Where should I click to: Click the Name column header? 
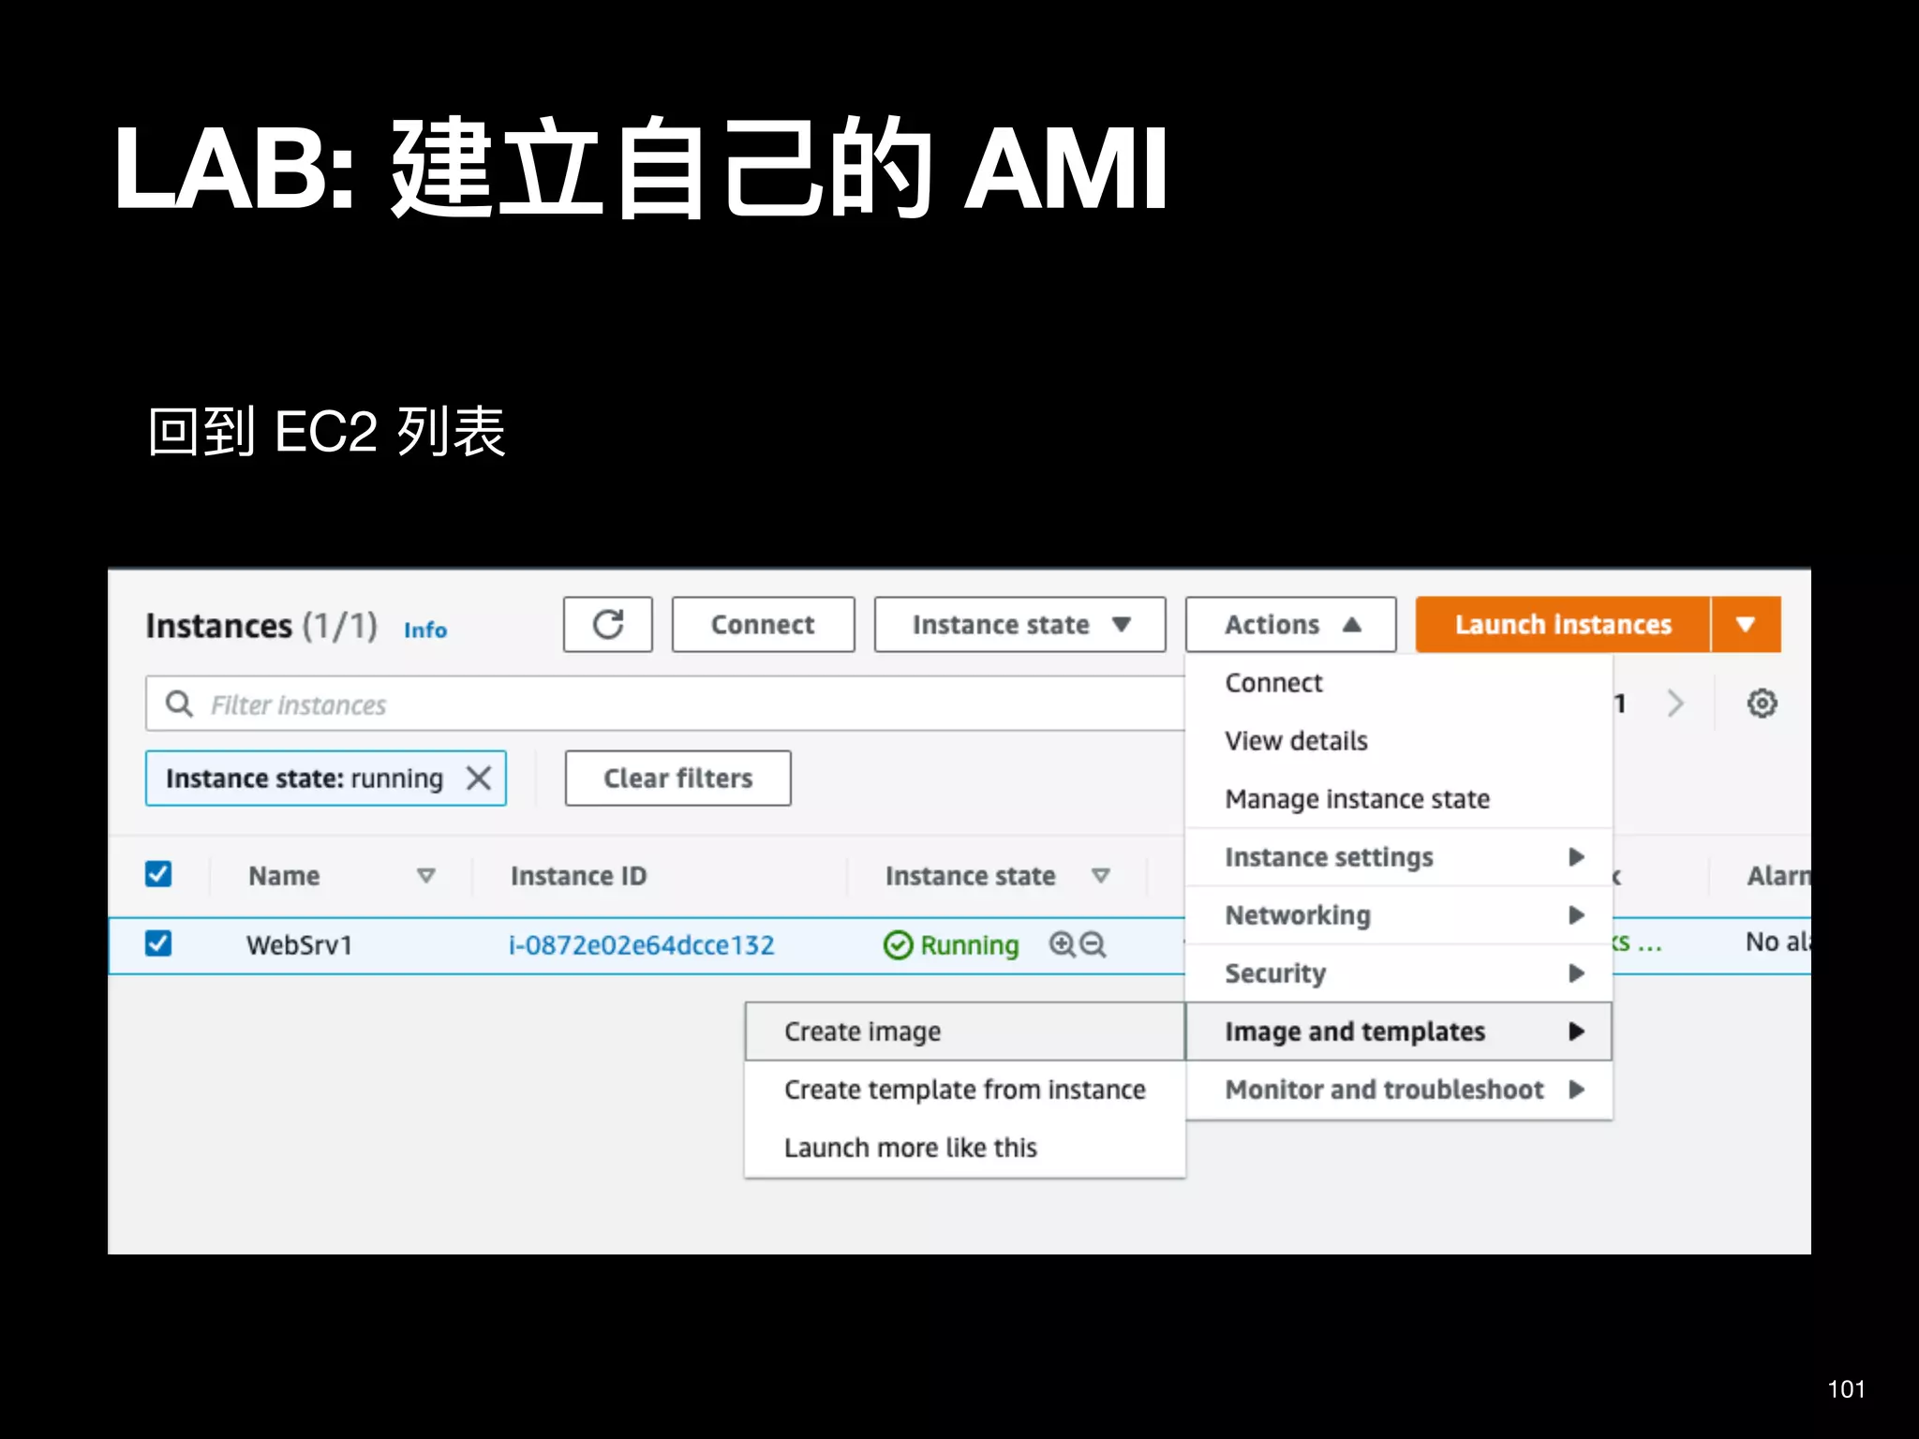pos(284,875)
